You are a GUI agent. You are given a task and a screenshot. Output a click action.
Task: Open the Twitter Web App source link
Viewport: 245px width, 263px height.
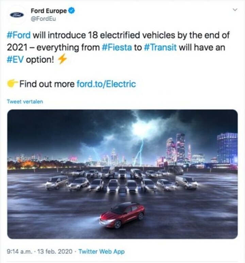click(101, 251)
